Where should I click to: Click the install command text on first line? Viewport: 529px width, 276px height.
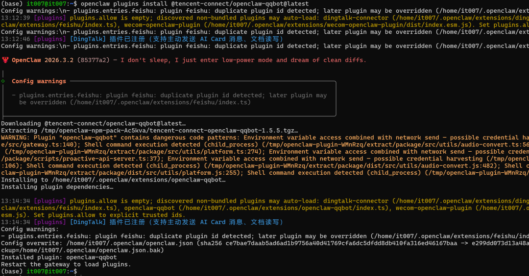pyautogui.click(x=194, y=4)
